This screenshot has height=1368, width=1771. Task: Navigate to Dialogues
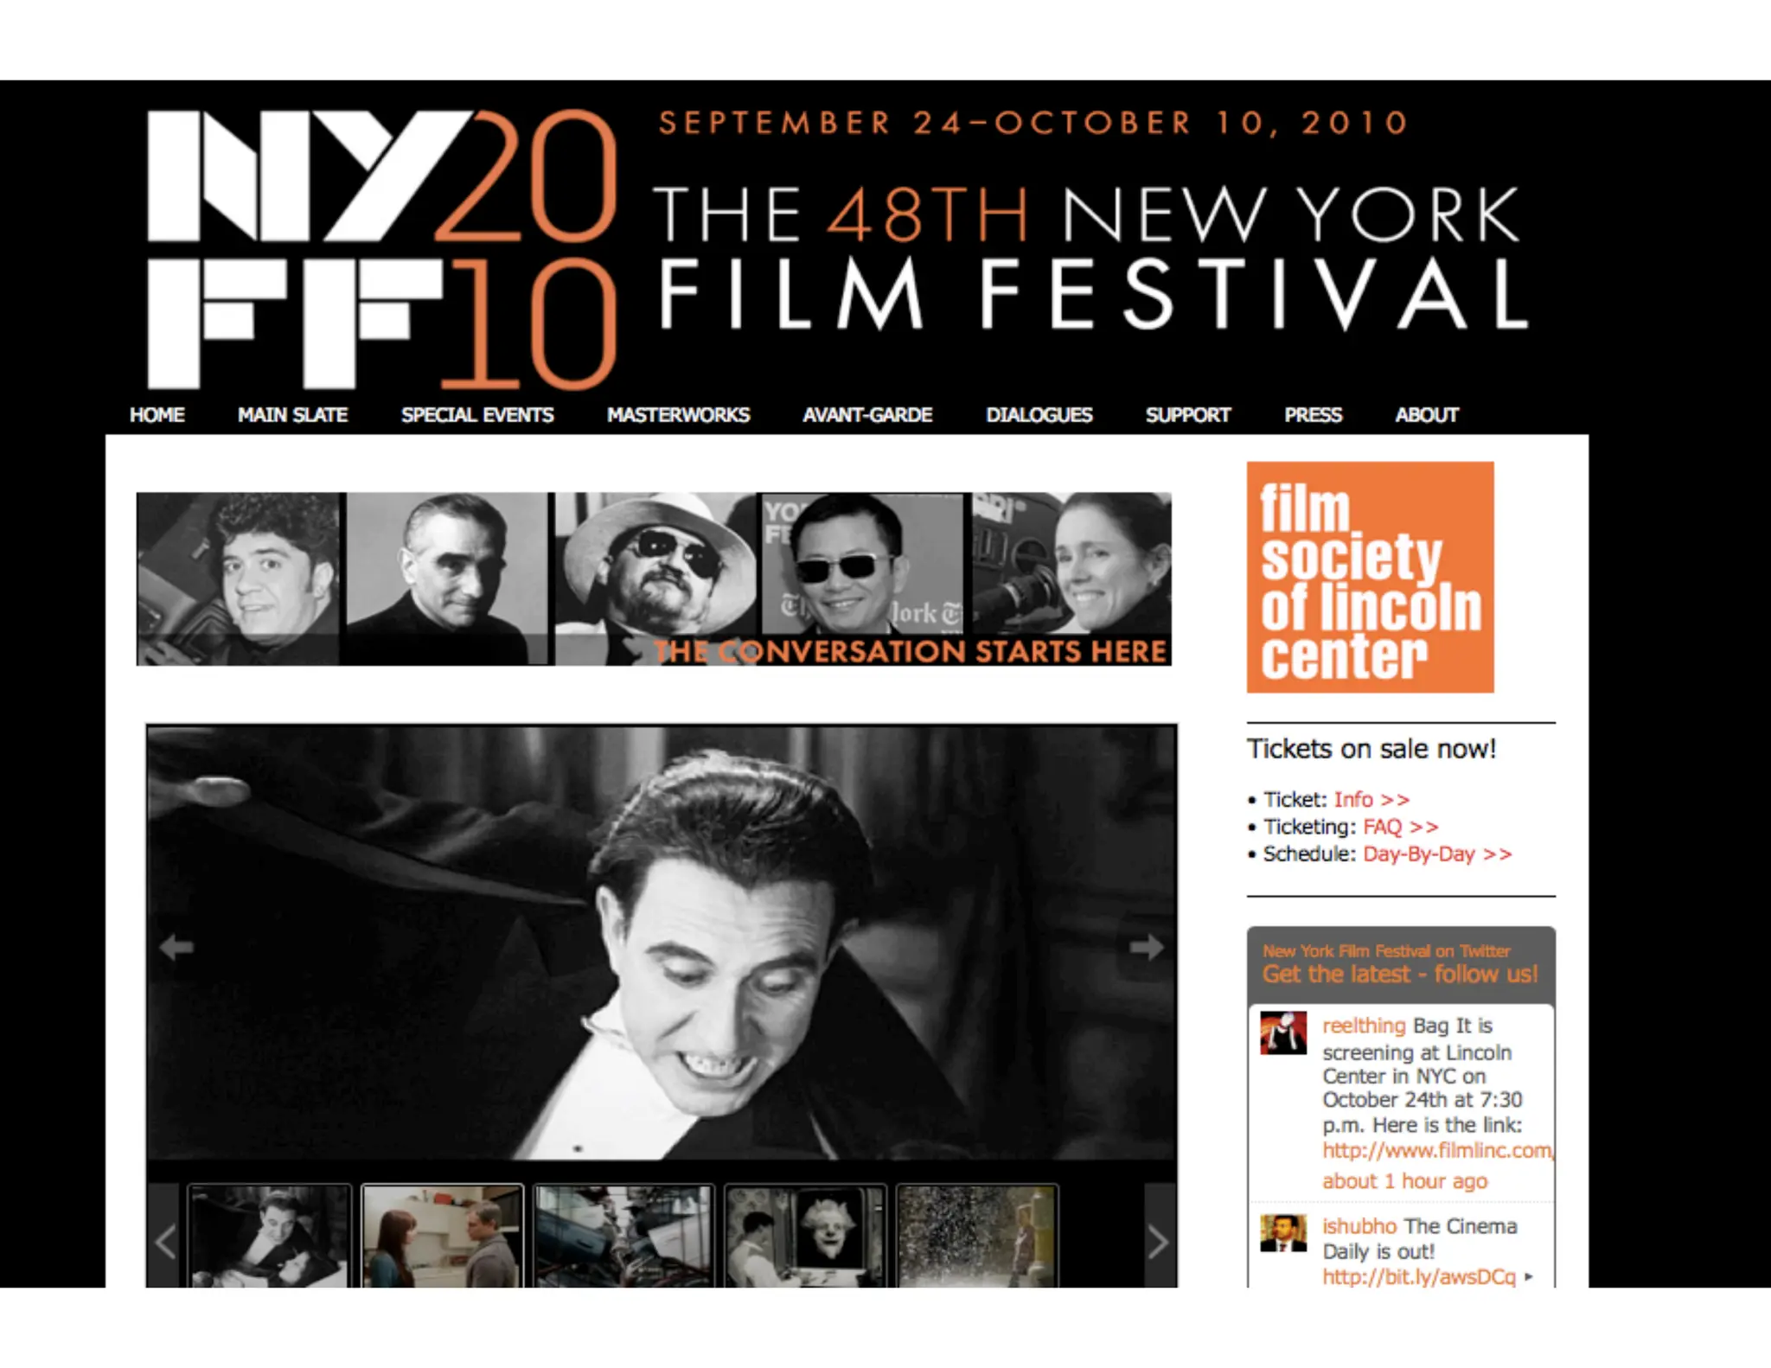1039,415
